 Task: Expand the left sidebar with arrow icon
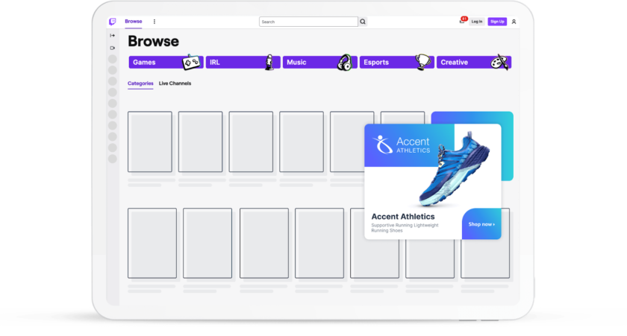[113, 36]
